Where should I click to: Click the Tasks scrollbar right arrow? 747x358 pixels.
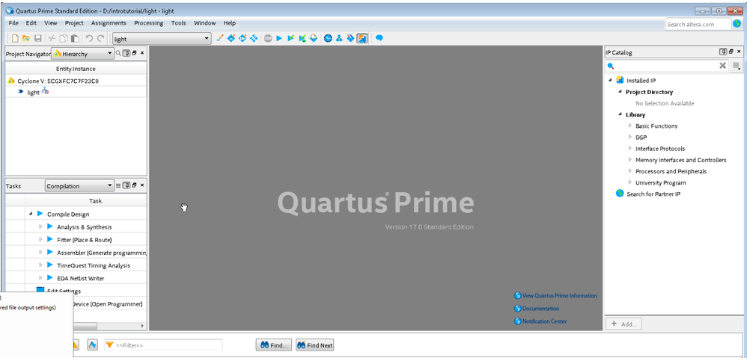pyautogui.click(x=142, y=326)
